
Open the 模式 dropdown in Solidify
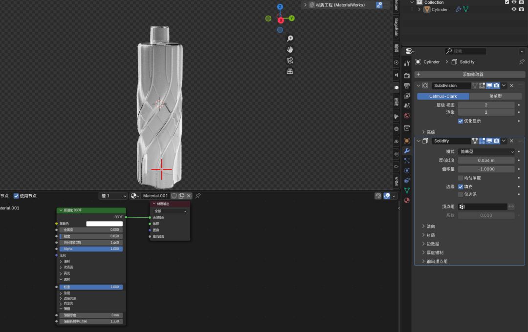pos(486,152)
